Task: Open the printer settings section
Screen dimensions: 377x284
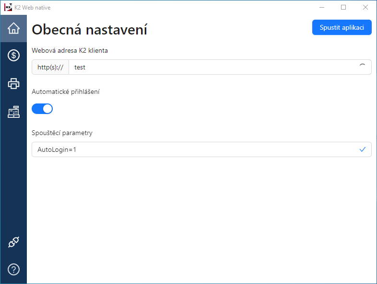Action: click(x=13, y=84)
